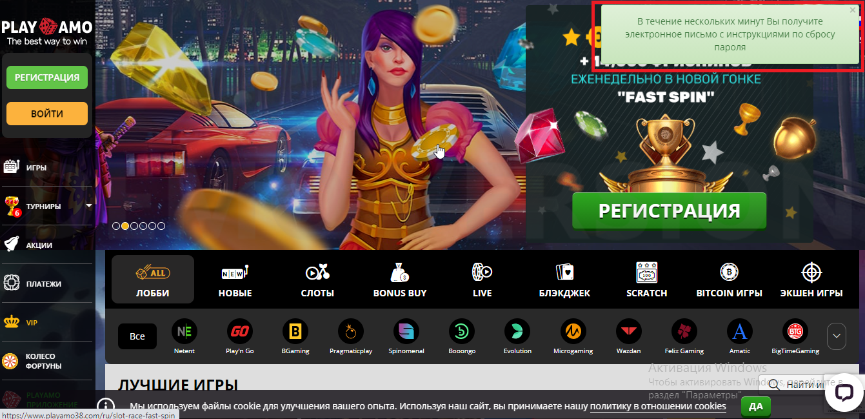865x419 pixels.
Task: Choose the Amatic provider icon
Action: (740, 337)
